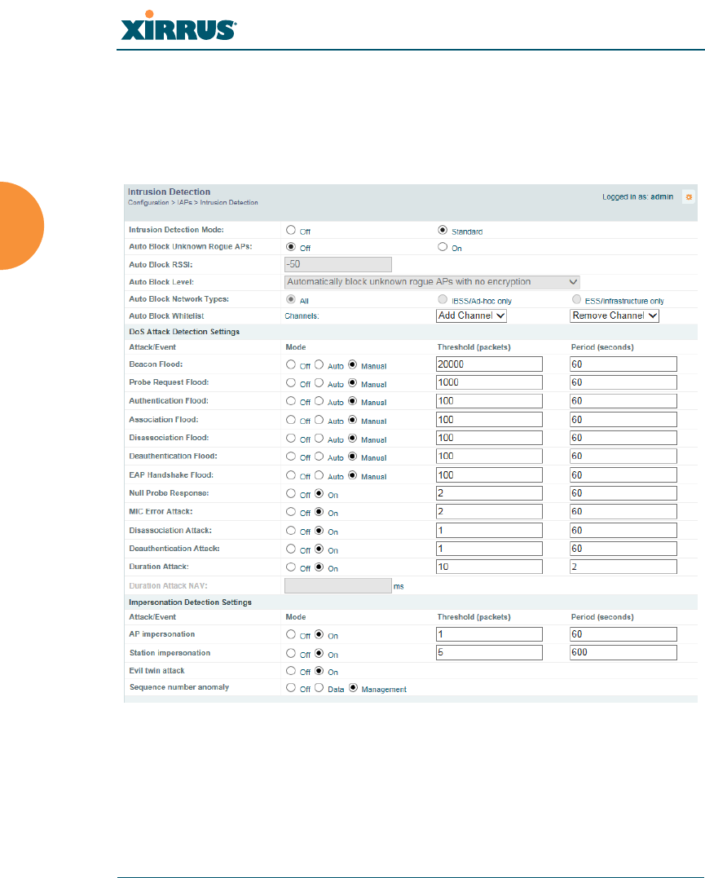
Task: Select Auto for Deauthentication Flood
Action: [x=319, y=457]
